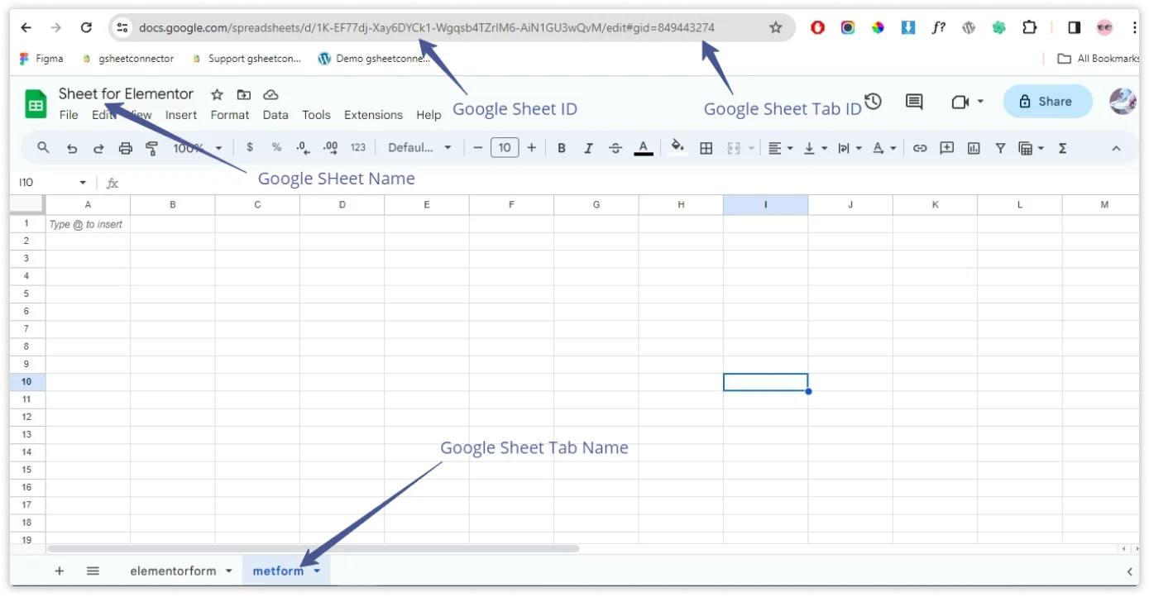Screen dimensions: 1149x597
Task: Click the Share button
Action: [x=1047, y=102]
